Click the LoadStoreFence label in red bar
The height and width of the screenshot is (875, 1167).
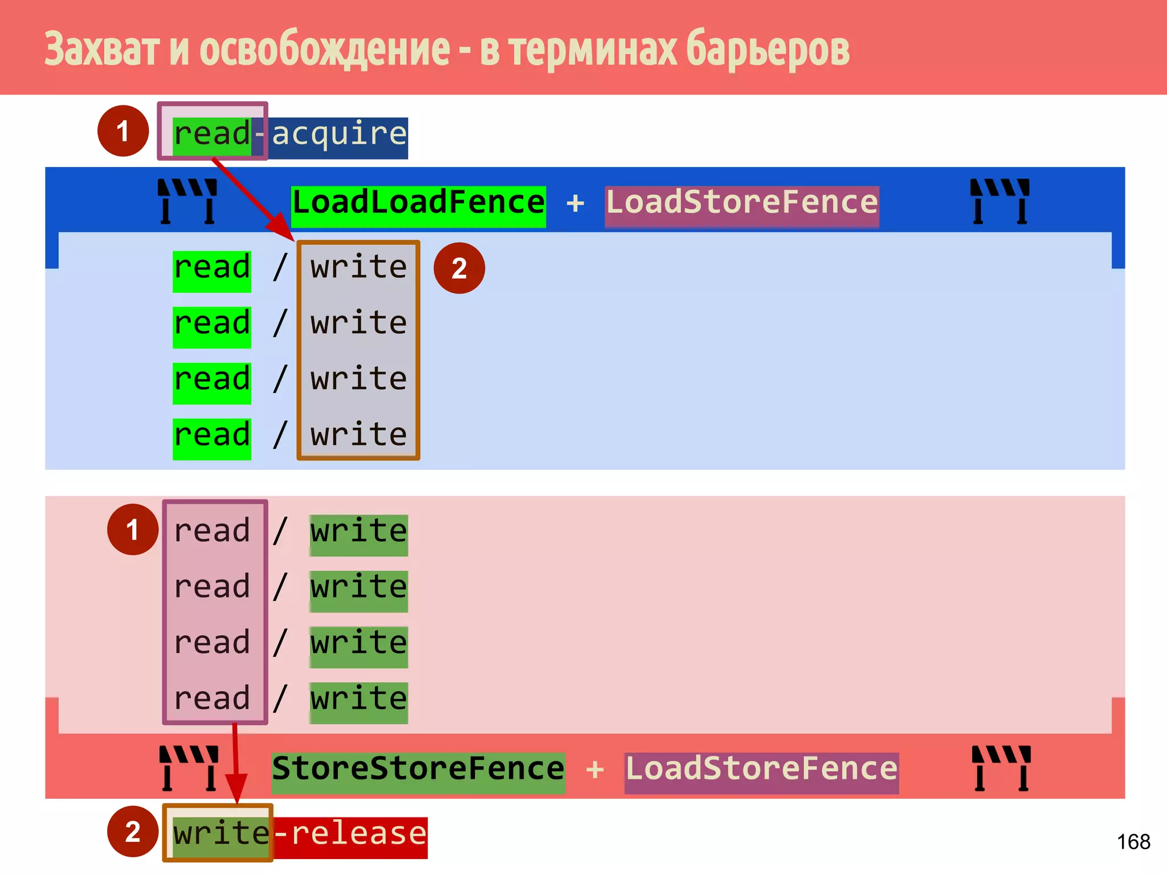761,770
